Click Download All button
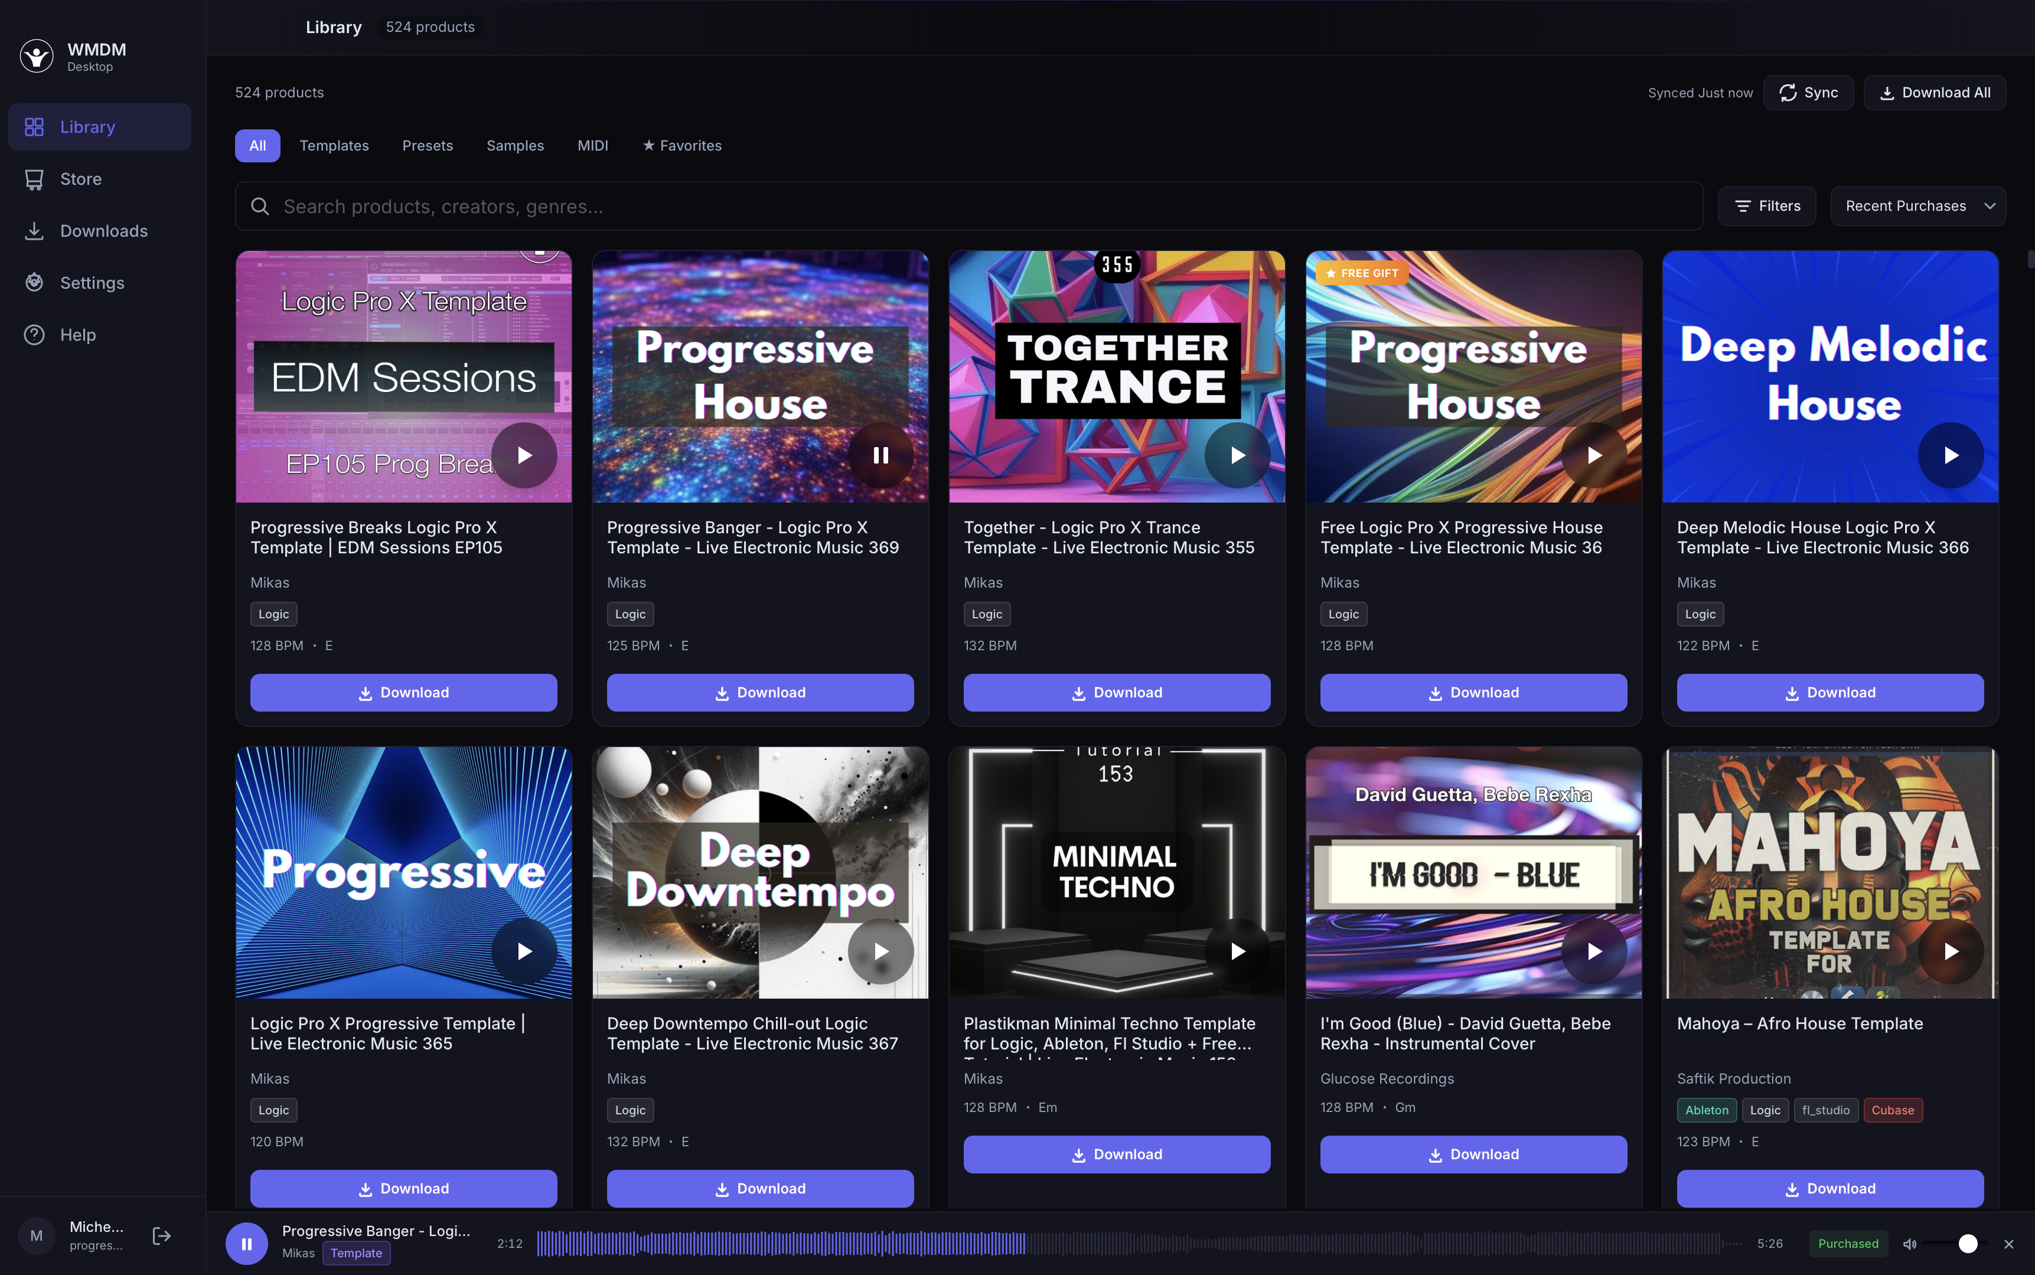The height and width of the screenshot is (1275, 2035). 1935,93
